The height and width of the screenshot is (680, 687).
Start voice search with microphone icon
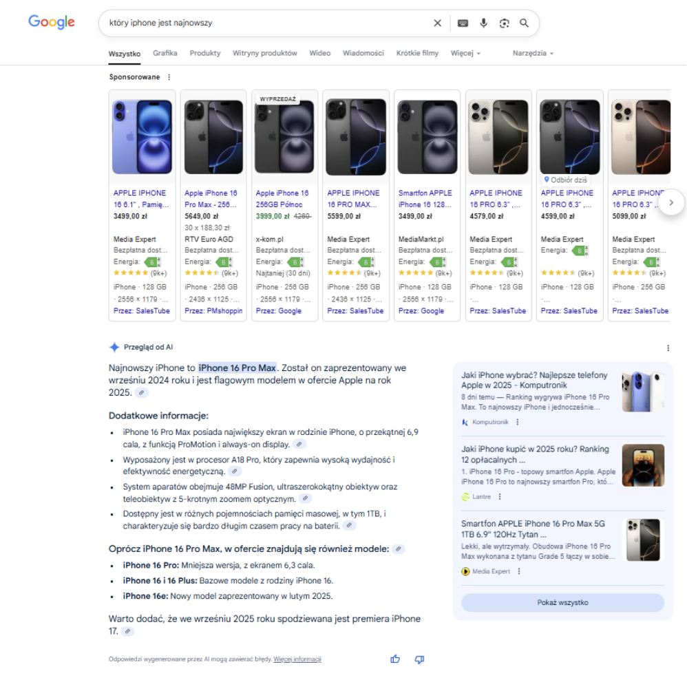tap(483, 23)
